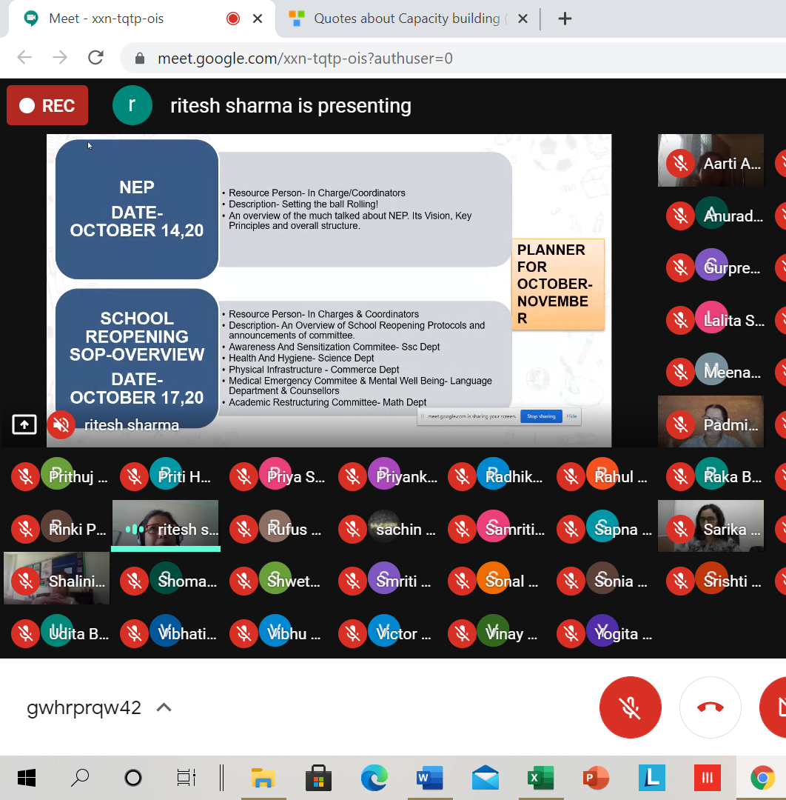Click Anurad participant avatar

pos(711,213)
